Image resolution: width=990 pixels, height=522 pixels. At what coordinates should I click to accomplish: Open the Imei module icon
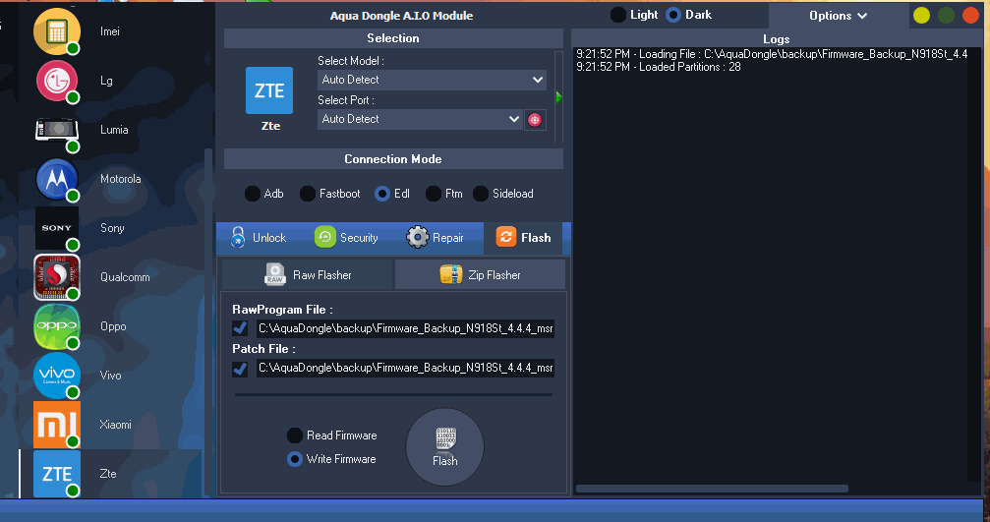(x=57, y=30)
